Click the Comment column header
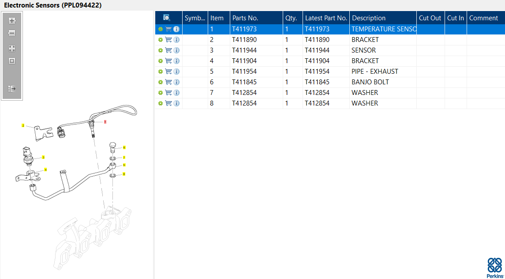 (x=486, y=18)
